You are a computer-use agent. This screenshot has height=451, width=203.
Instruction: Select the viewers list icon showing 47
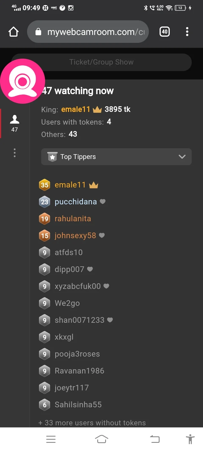click(x=15, y=123)
